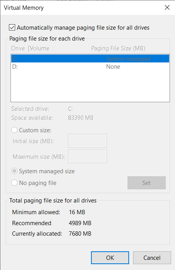Dismiss dialog with Cancel button
Screen dimensions: 175x270
pos(152,258)
